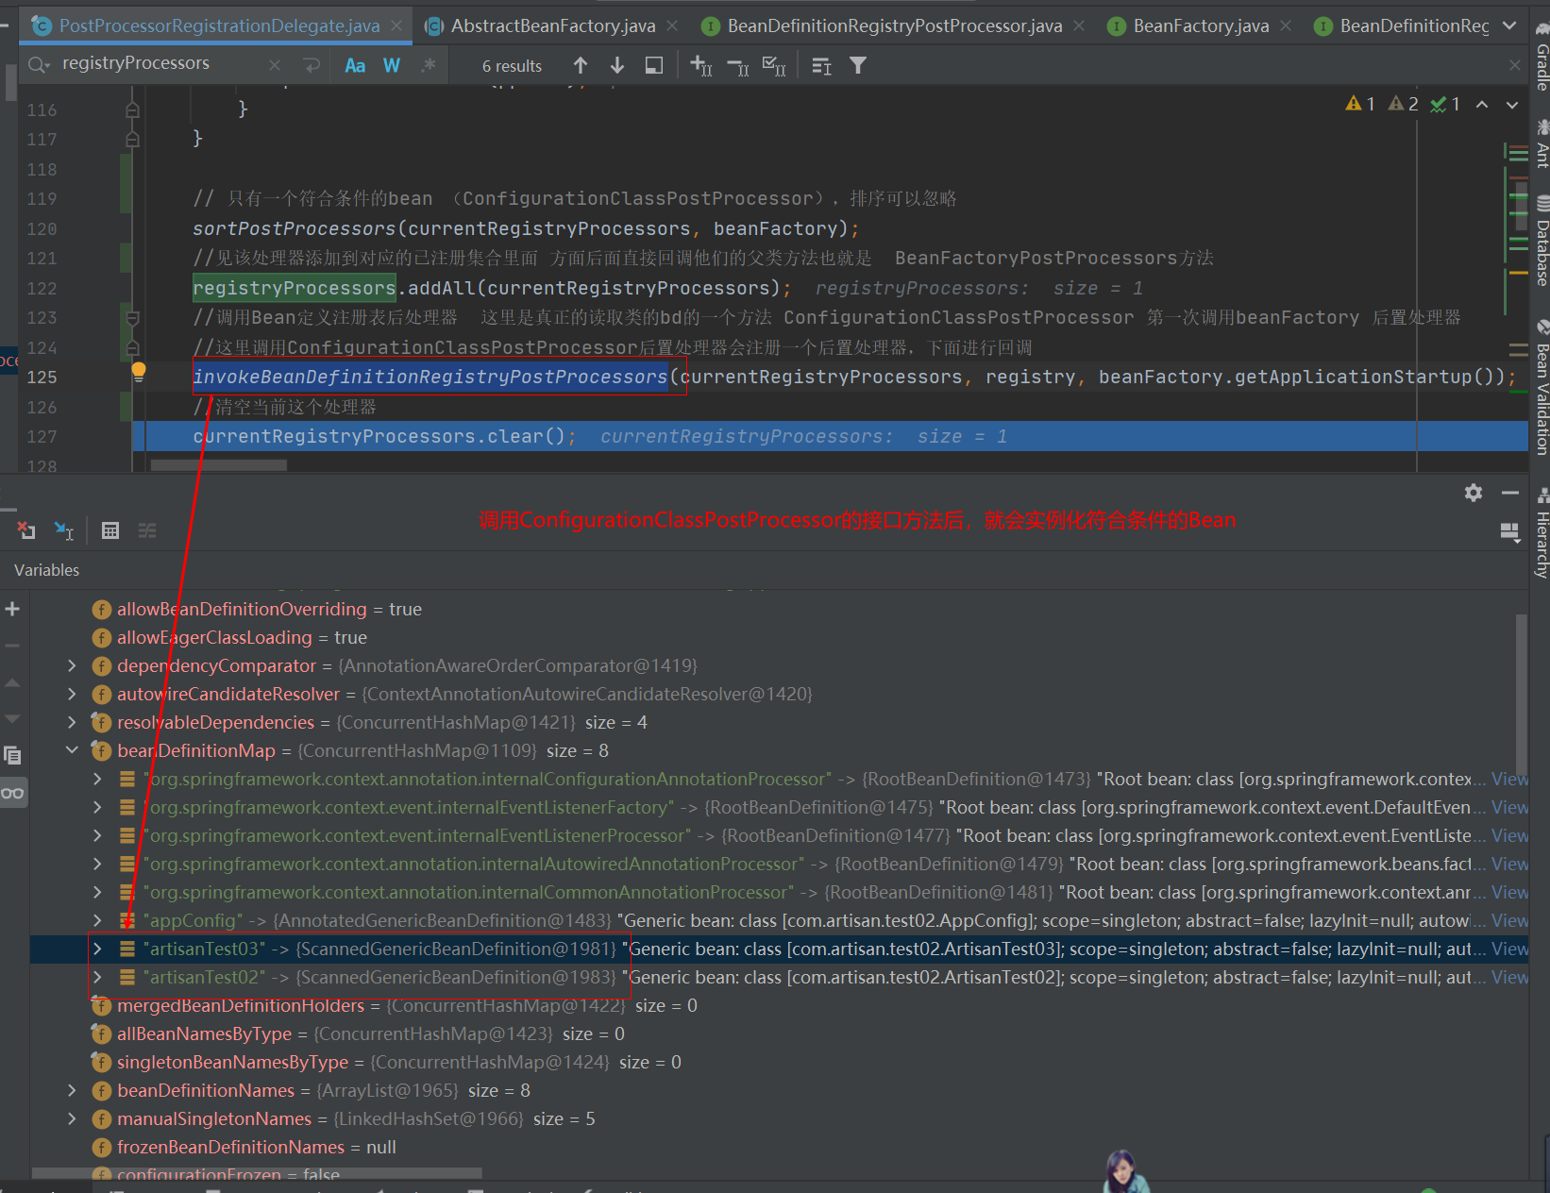Open BeanDefinitionRegistryPostProcessor.java tab
This screenshot has width=1550, height=1193.
(895, 25)
